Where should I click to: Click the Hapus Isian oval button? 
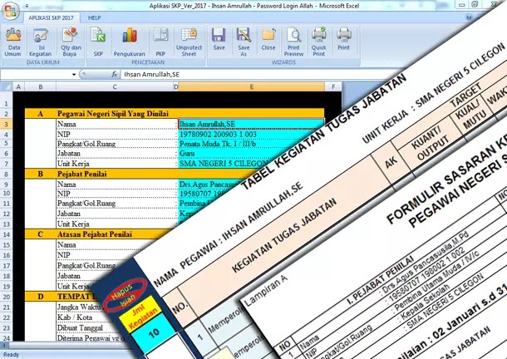tap(126, 295)
